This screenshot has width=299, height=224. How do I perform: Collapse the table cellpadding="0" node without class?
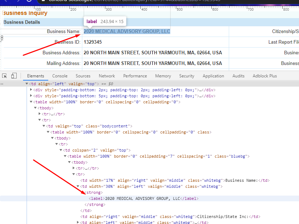click(x=31, y=102)
